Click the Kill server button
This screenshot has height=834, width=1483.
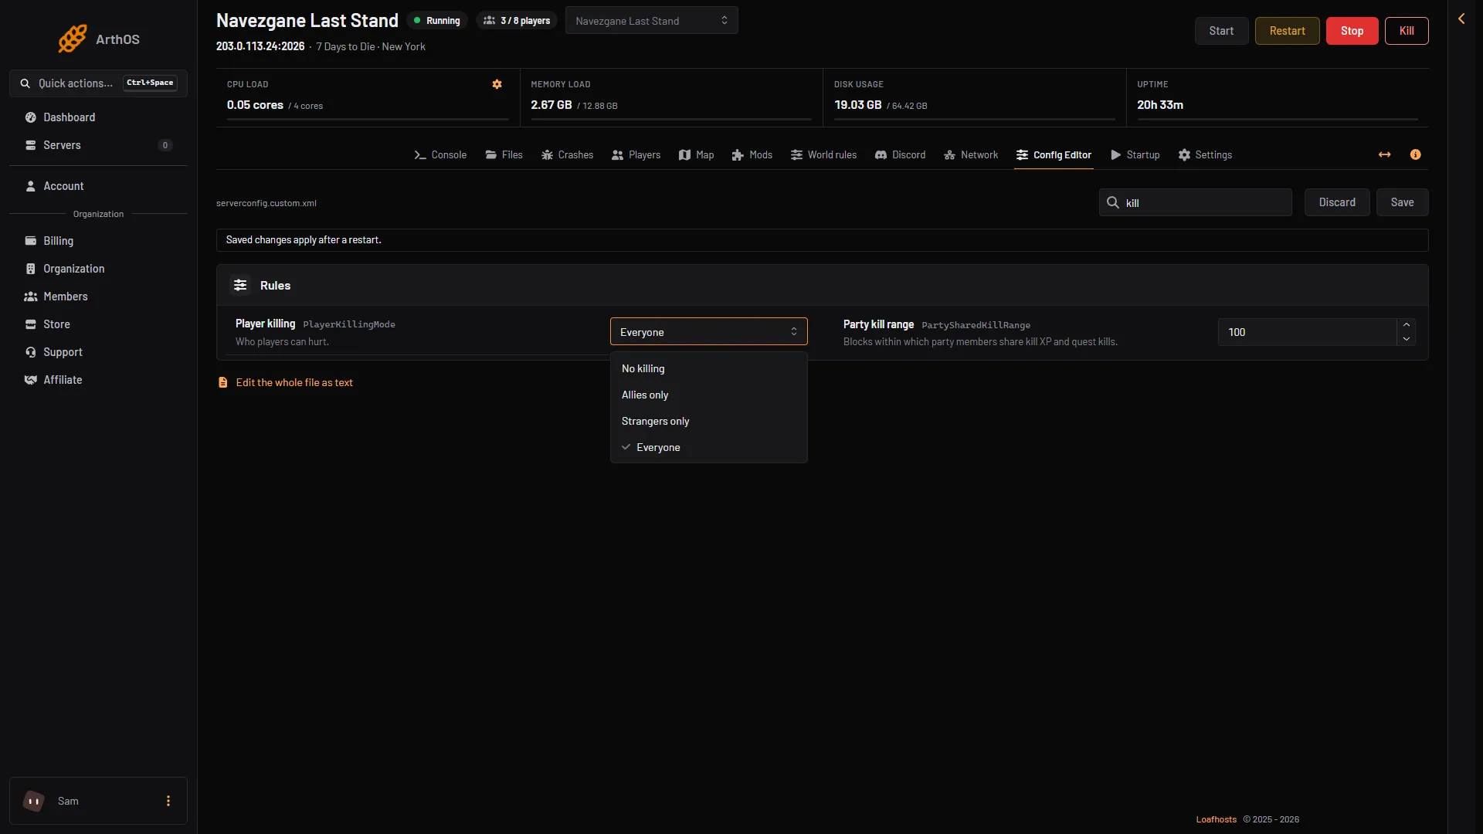[x=1407, y=31]
